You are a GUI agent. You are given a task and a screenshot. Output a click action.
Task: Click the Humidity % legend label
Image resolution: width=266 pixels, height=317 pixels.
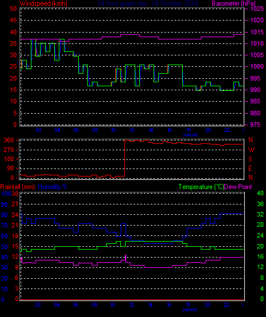pyautogui.click(x=53, y=187)
